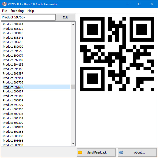
Task: Select Product 601824 in the list
Action: coord(36,127)
